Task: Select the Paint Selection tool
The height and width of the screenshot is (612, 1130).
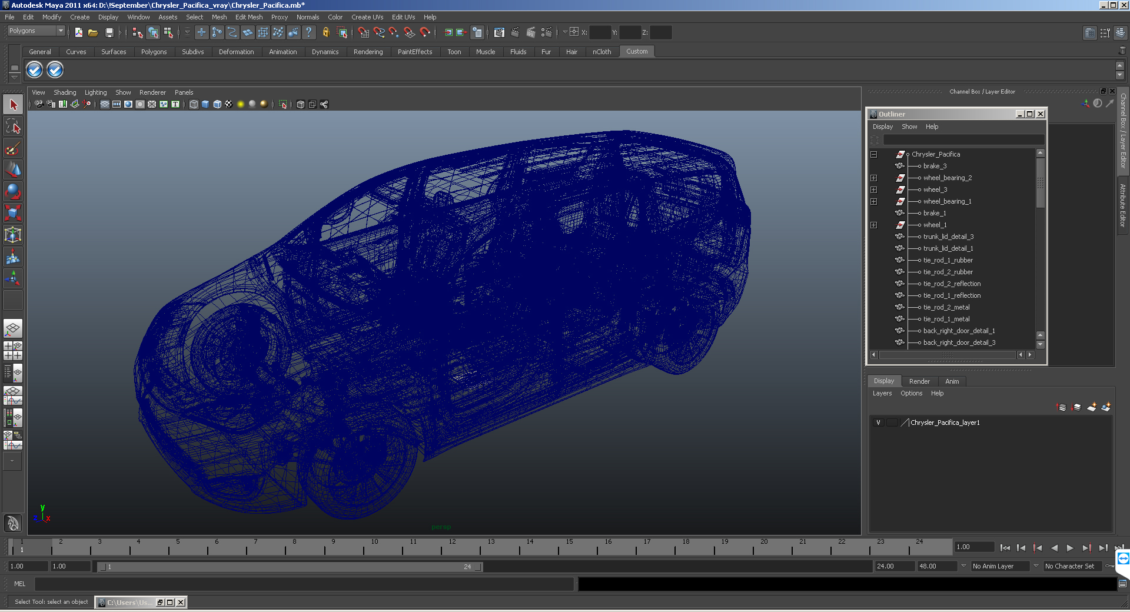Action: 13,148
